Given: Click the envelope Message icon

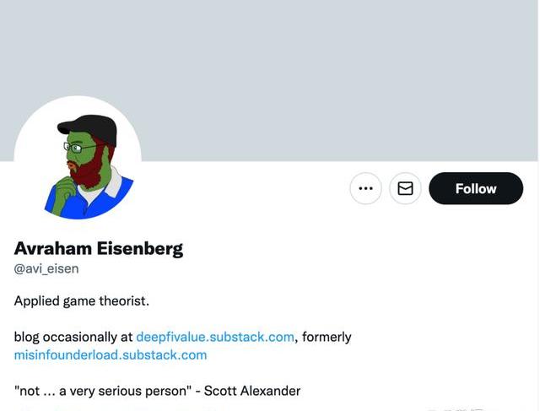Looking at the screenshot, I should click(x=405, y=188).
